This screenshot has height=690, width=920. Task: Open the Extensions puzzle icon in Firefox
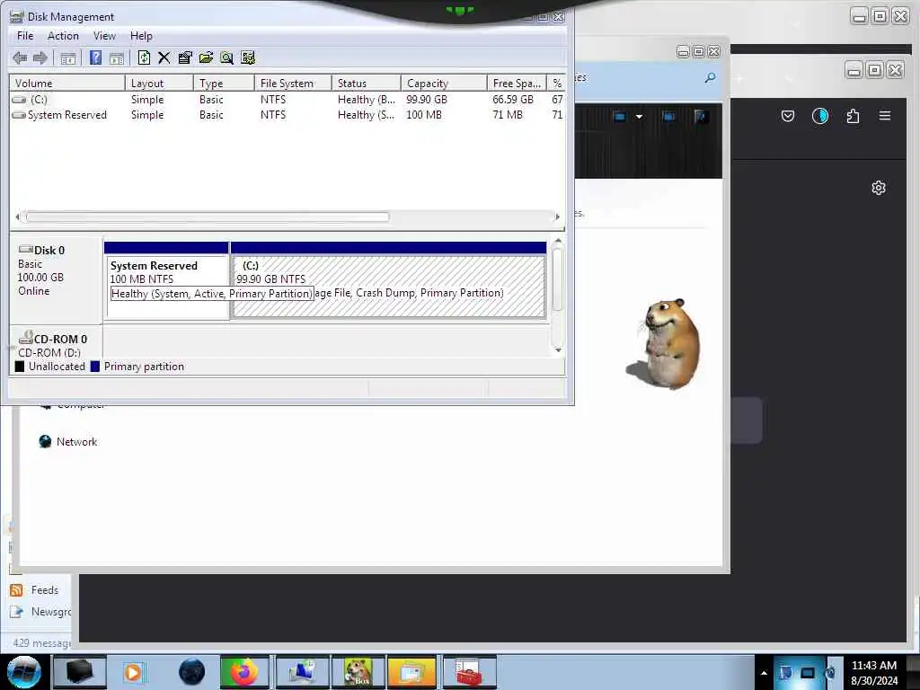click(x=853, y=116)
